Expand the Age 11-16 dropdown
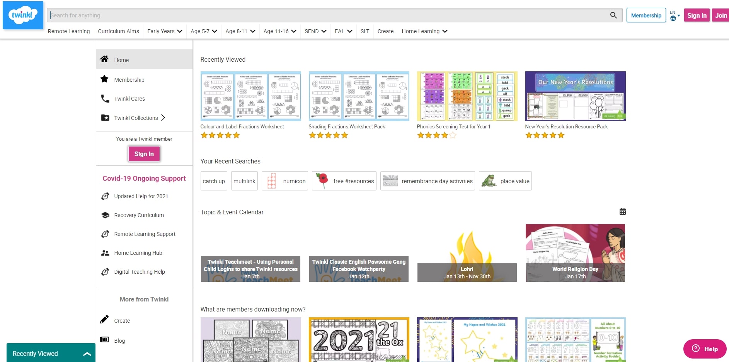 pyautogui.click(x=280, y=31)
